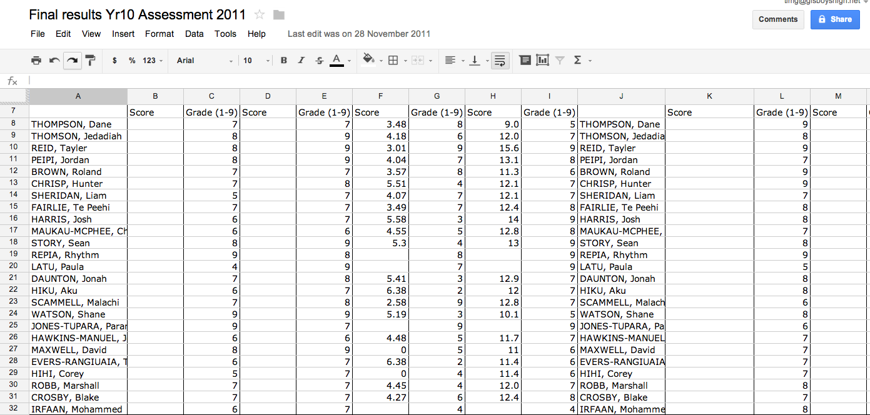This screenshot has width=870, height=415.
Task: Click the 2.58 score in SCAMMELL row
Action: [380, 302]
